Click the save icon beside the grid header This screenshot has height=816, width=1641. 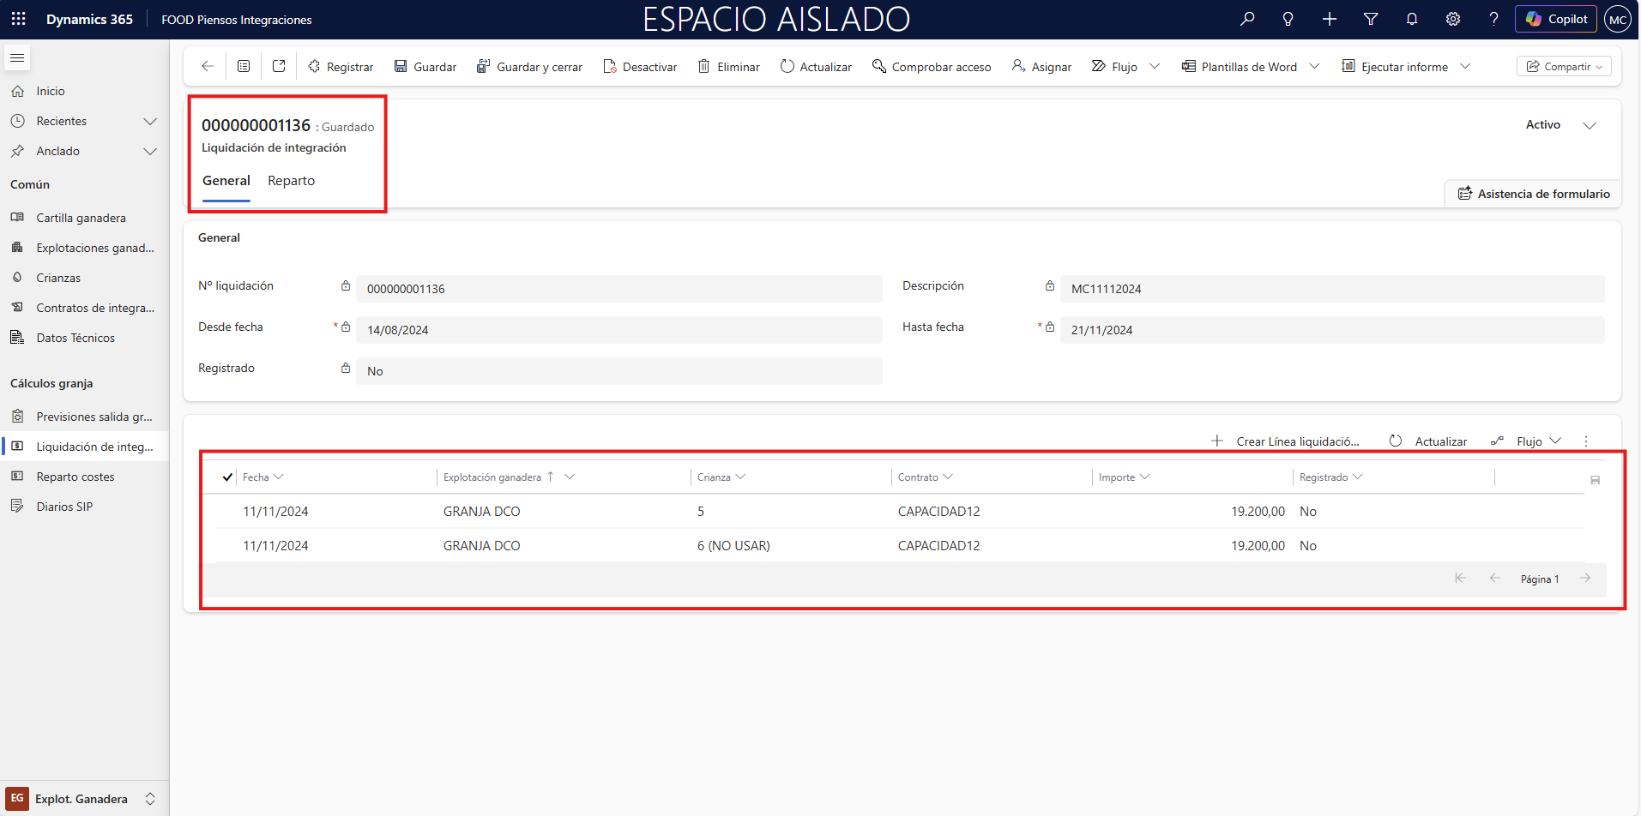pyautogui.click(x=1596, y=480)
